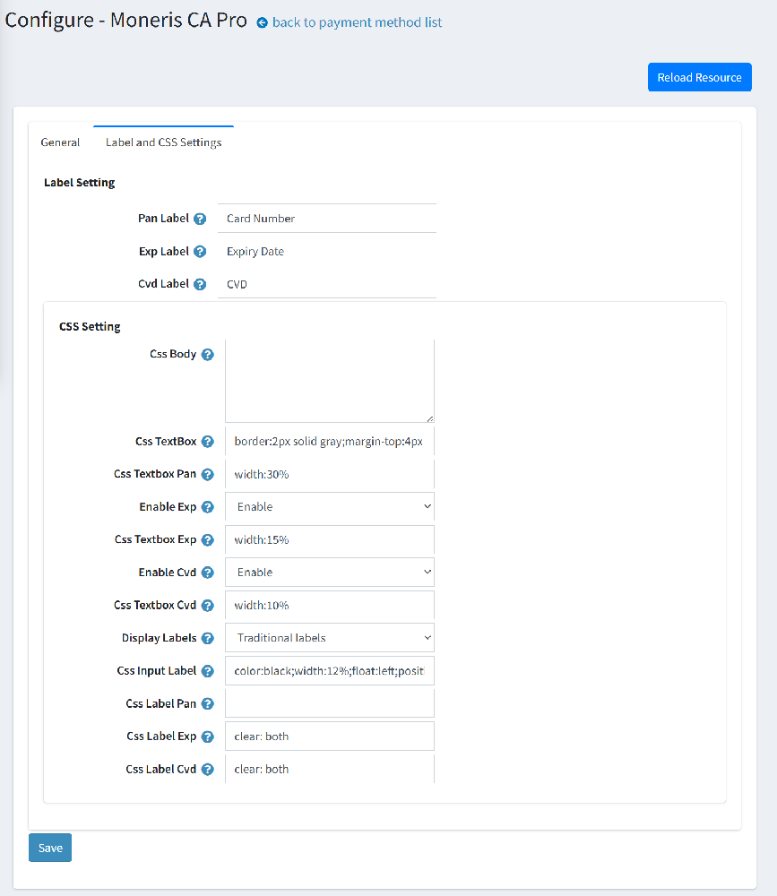Click help icon next to Pan Label
This screenshot has width=777, height=896.
click(x=200, y=219)
